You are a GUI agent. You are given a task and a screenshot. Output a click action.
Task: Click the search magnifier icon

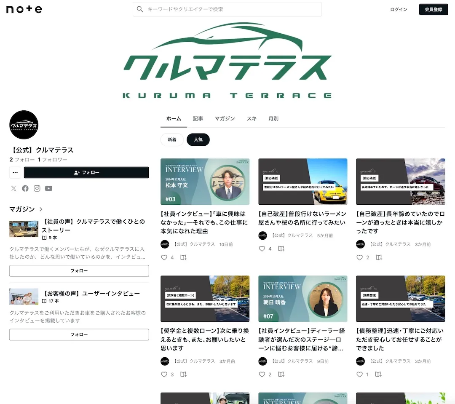(x=140, y=9)
